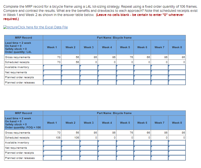Click the Week 8 column header in FOQ table
201x168 pixels.
(177, 123)
